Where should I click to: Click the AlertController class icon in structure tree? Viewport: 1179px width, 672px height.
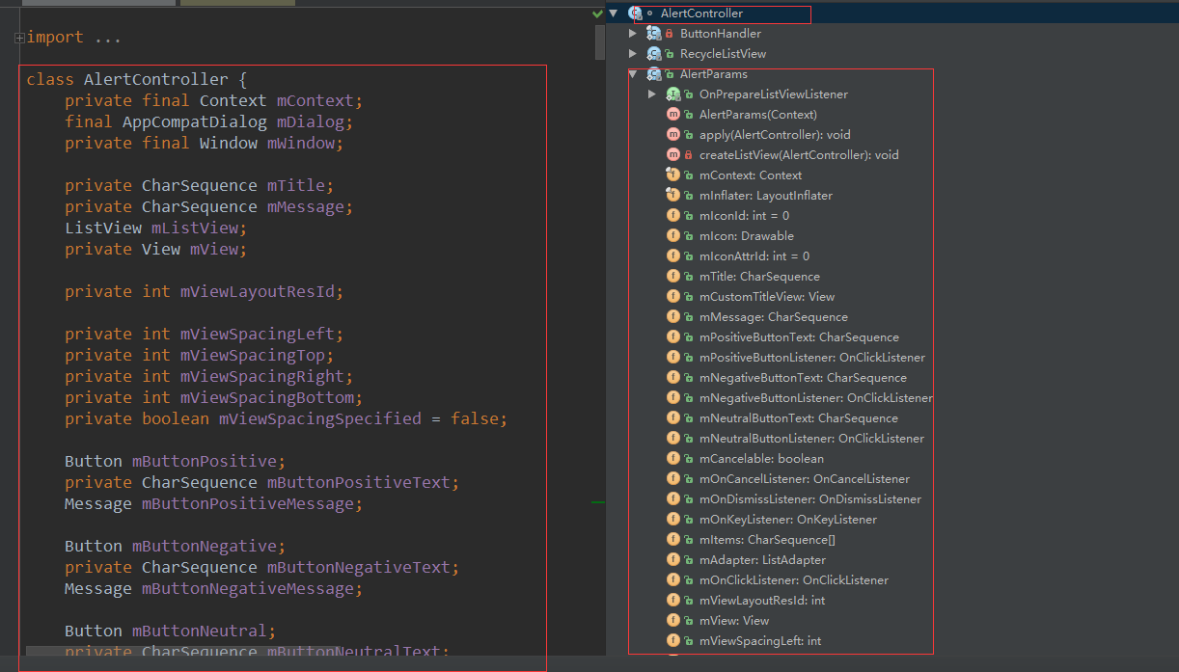pos(635,13)
